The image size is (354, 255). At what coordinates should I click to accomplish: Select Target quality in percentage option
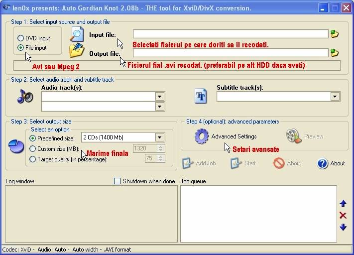[x=33, y=159]
